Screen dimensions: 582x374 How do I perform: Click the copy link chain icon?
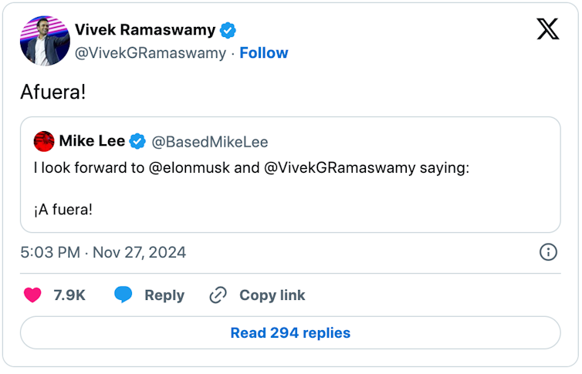coord(218,295)
